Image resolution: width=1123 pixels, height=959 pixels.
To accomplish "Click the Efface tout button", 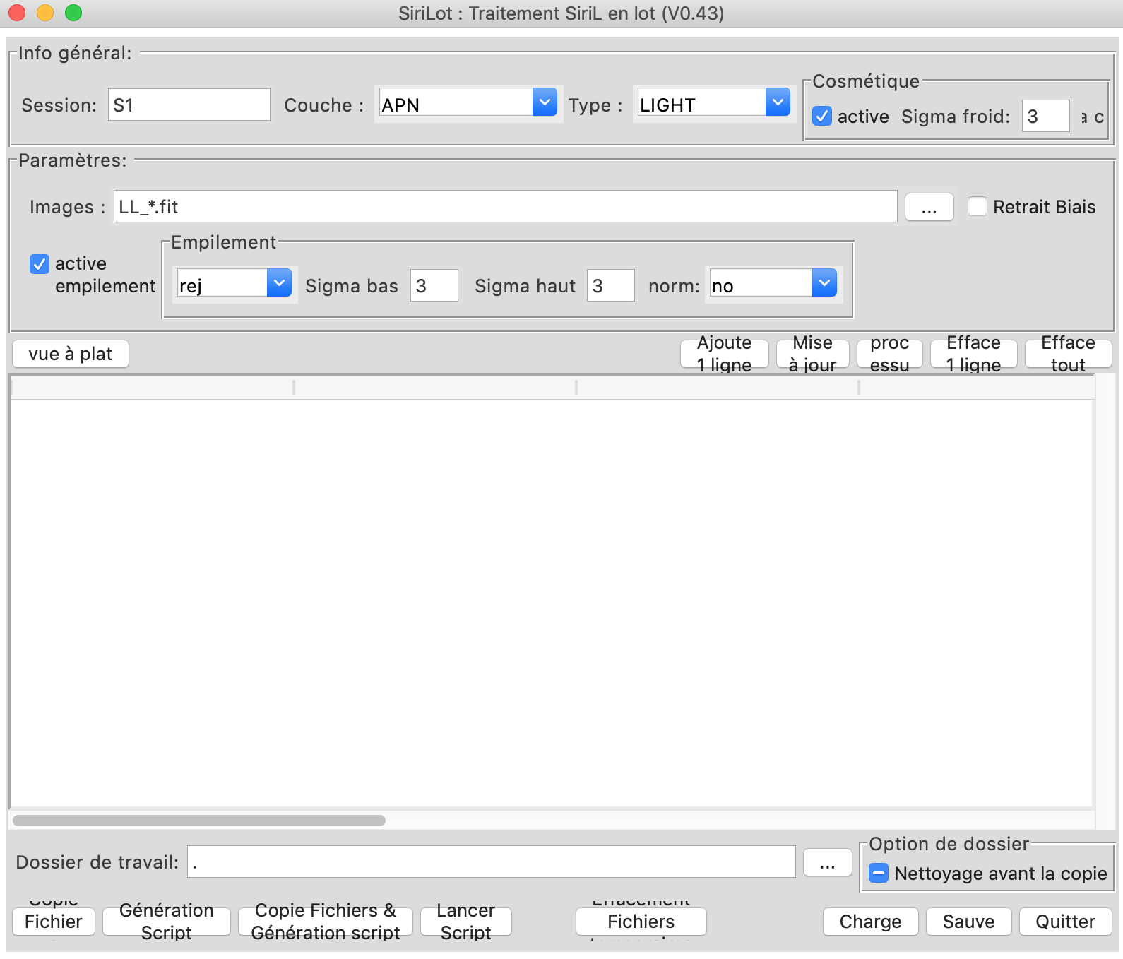I will (1069, 354).
